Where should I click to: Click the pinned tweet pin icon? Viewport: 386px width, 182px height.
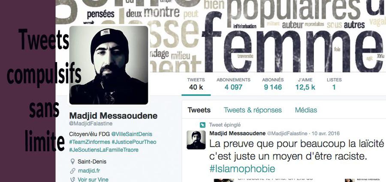coord(202,125)
